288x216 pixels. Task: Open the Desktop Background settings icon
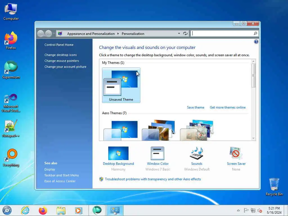click(118, 153)
